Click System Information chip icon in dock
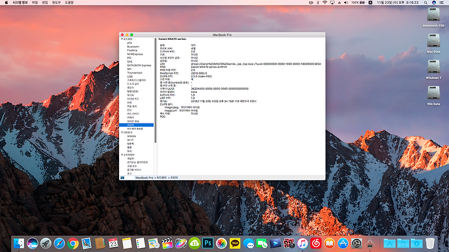The image size is (449, 252). (x=370, y=243)
